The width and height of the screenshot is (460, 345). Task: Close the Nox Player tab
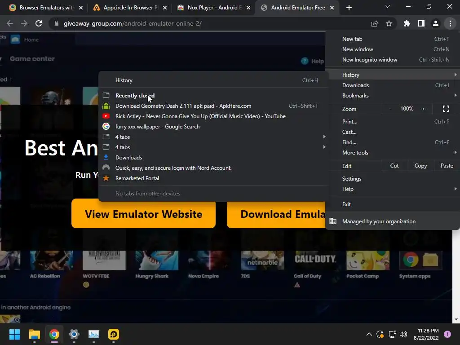pyautogui.click(x=248, y=8)
